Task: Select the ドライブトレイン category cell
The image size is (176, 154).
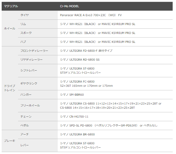Action: pos(10,88)
